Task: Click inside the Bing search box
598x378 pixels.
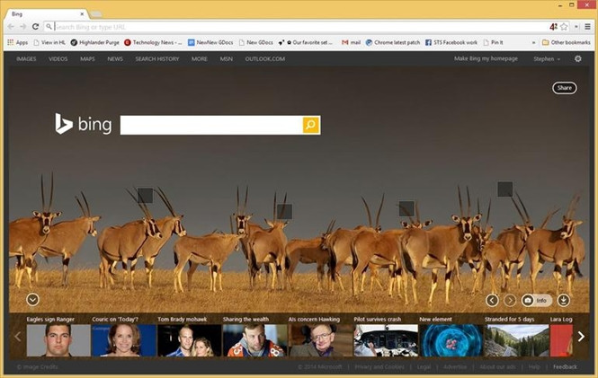Action: (x=211, y=125)
